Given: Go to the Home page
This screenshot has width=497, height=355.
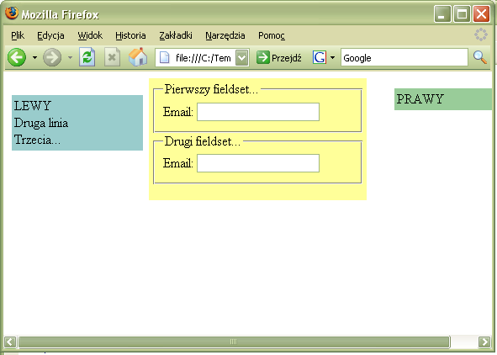Looking at the screenshot, I should click(x=138, y=57).
